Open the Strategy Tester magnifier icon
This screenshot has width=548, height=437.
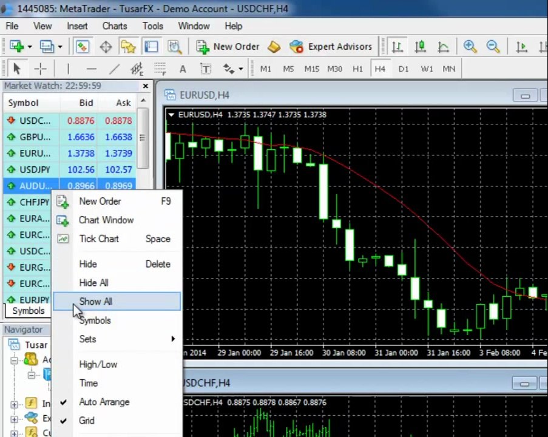pos(174,47)
